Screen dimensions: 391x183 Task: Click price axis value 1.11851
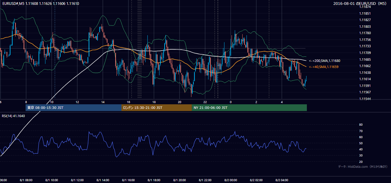[x=365, y=13]
